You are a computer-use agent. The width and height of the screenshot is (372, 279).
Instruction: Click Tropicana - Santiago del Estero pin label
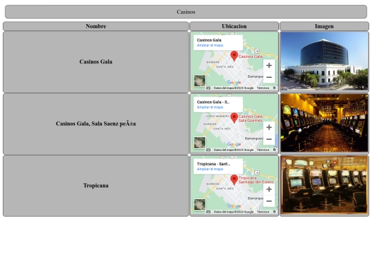coord(256,180)
